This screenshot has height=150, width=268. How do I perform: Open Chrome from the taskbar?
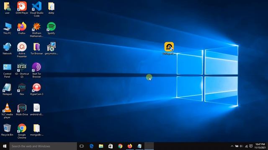(x=120, y=146)
